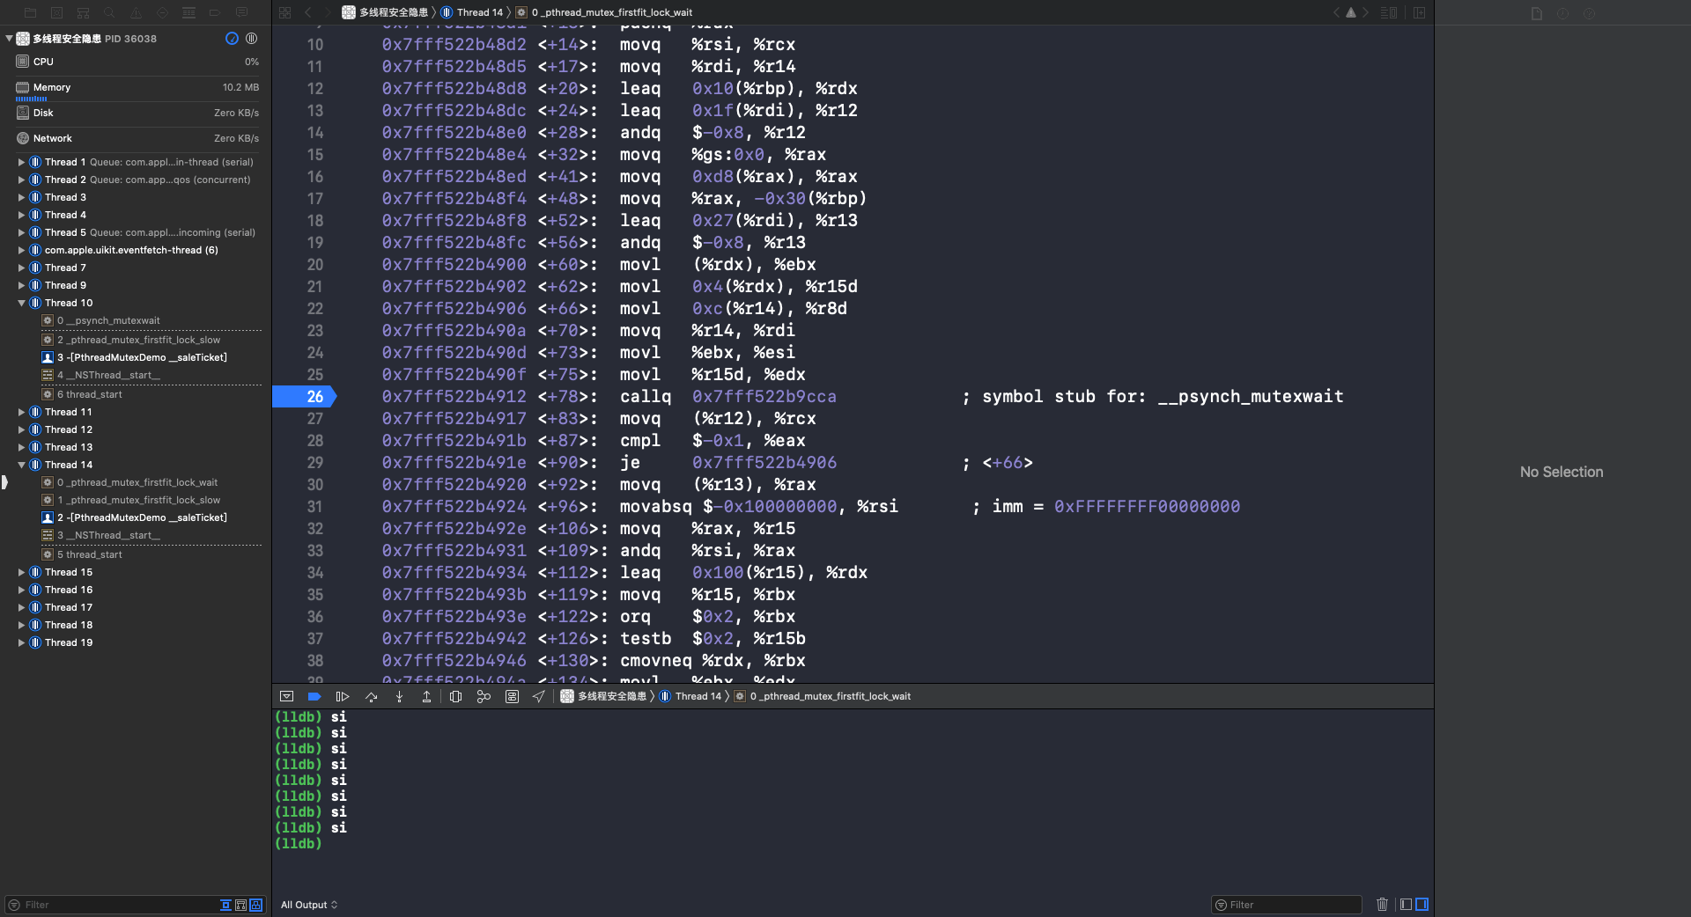Toggle the console pane
This screenshot has height=917, width=1691.
pos(1421,904)
